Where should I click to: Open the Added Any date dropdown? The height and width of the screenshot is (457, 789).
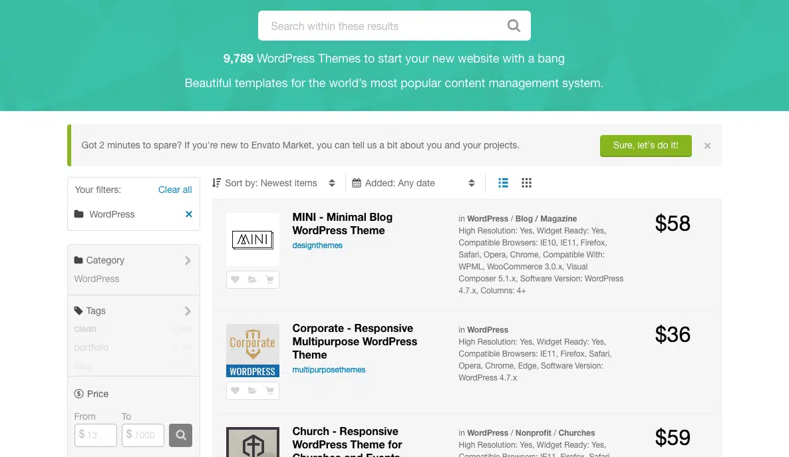pos(413,183)
